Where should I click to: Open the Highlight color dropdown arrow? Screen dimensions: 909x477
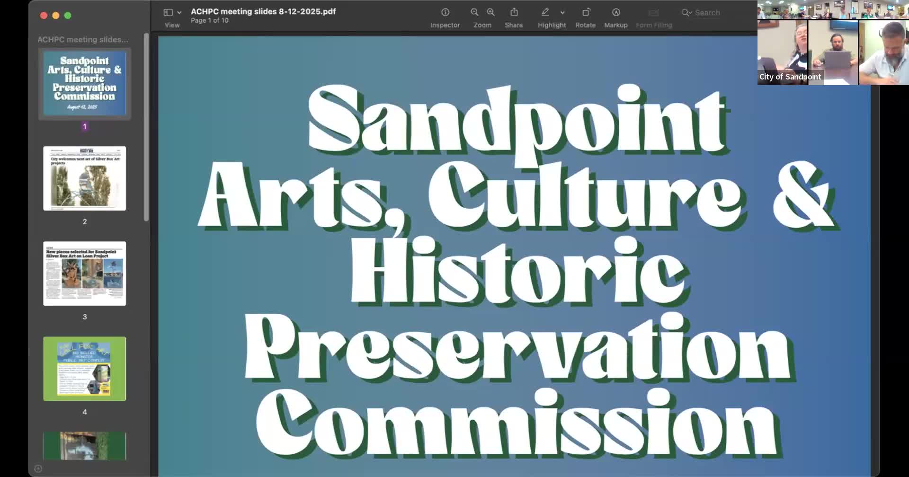(562, 13)
